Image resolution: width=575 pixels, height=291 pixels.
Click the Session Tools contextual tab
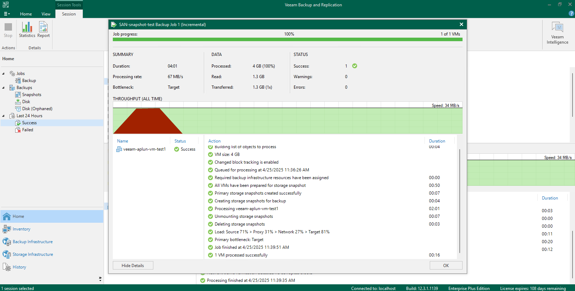(x=69, y=5)
